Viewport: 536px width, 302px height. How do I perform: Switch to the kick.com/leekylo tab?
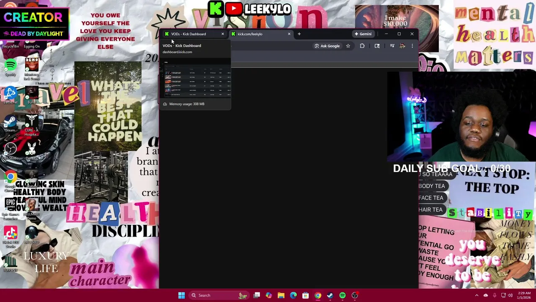[260, 34]
